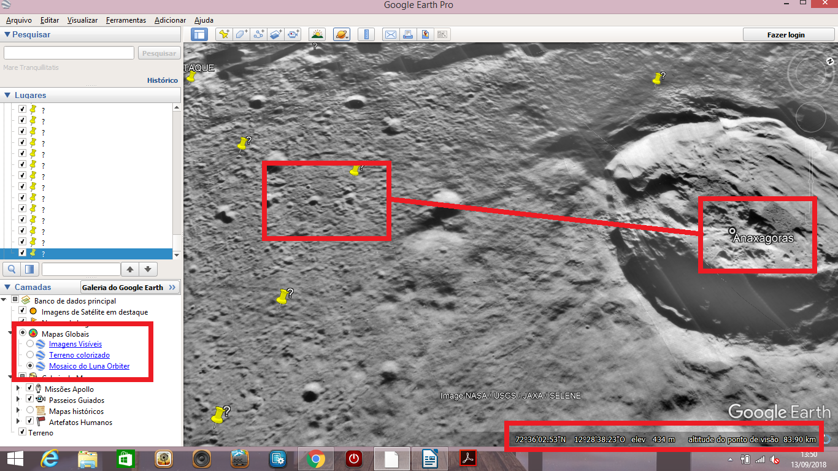The image size is (838, 471).
Task: Open the Adicionar menu
Action: point(170,20)
